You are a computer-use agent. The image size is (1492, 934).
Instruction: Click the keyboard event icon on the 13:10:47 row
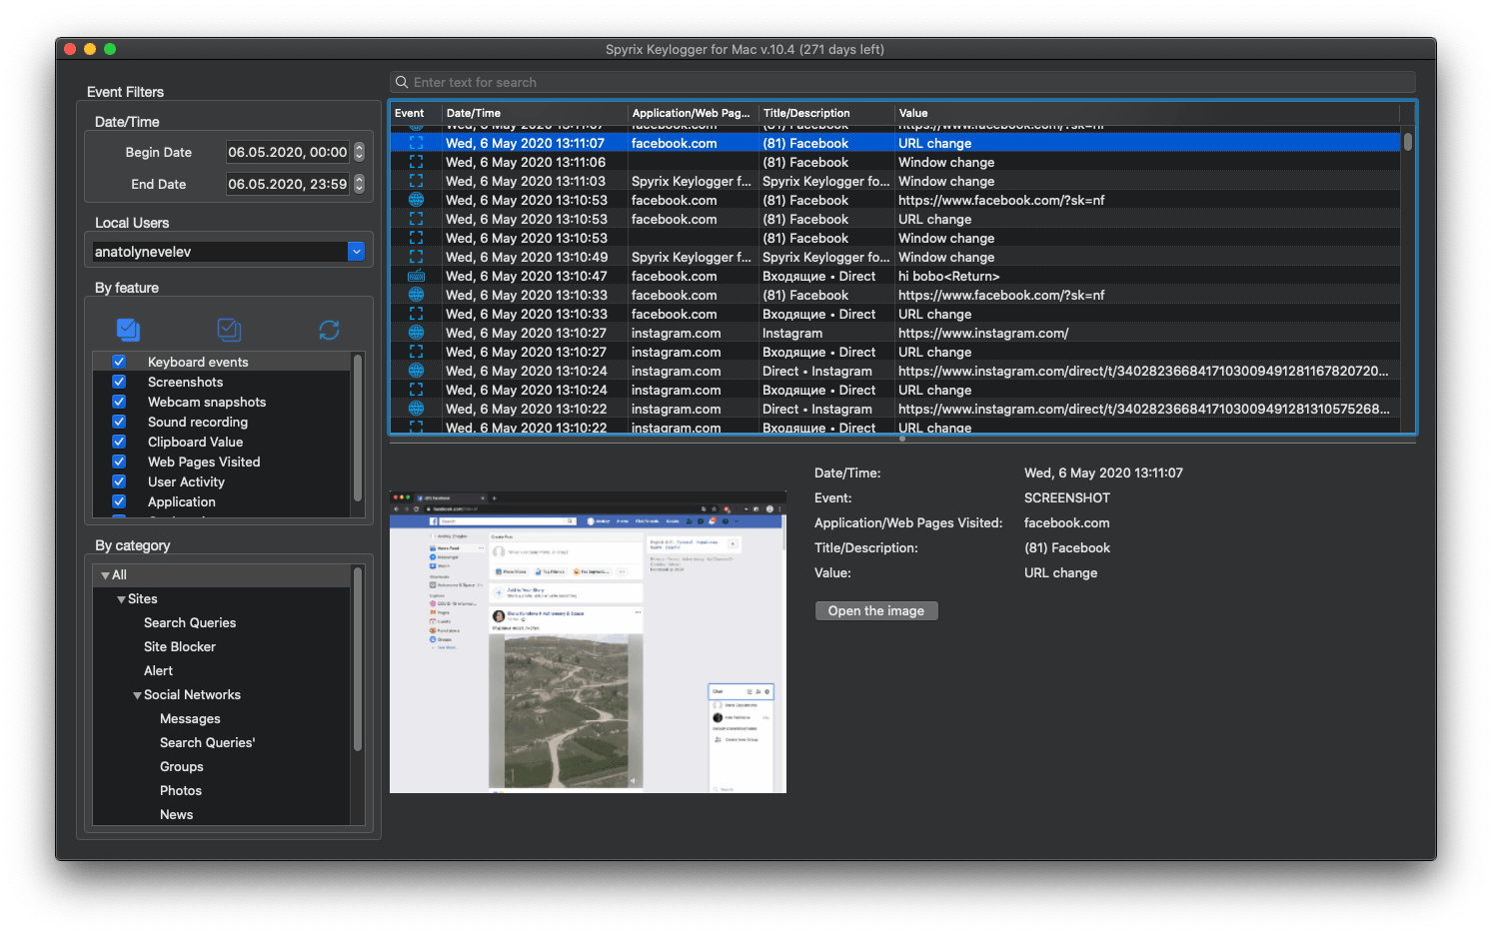416,276
